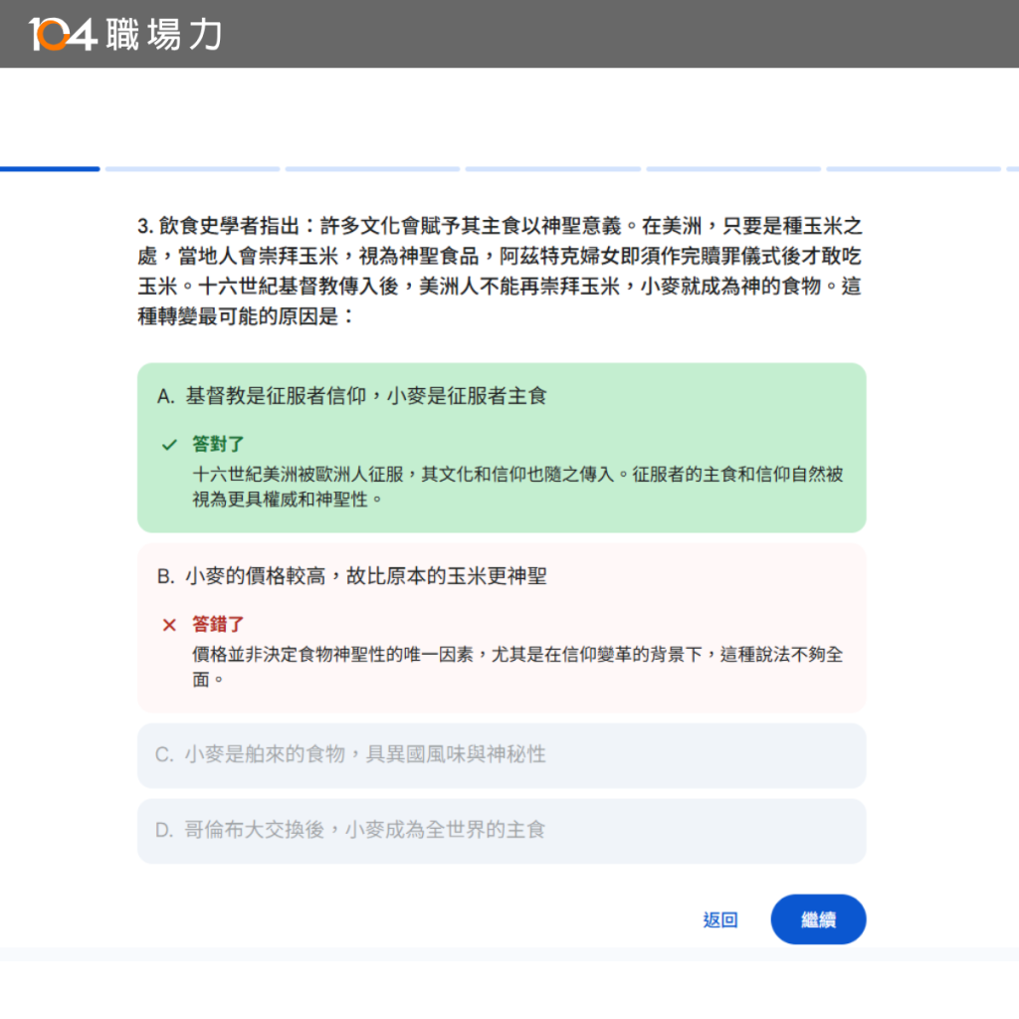Click the explanation text under option A
The image size is (1019, 1019).
point(517,487)
